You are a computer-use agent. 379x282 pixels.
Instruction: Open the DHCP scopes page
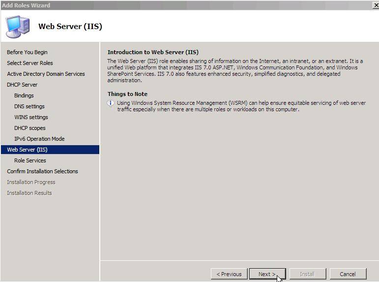pyautogui.click(x=29, y=128)
